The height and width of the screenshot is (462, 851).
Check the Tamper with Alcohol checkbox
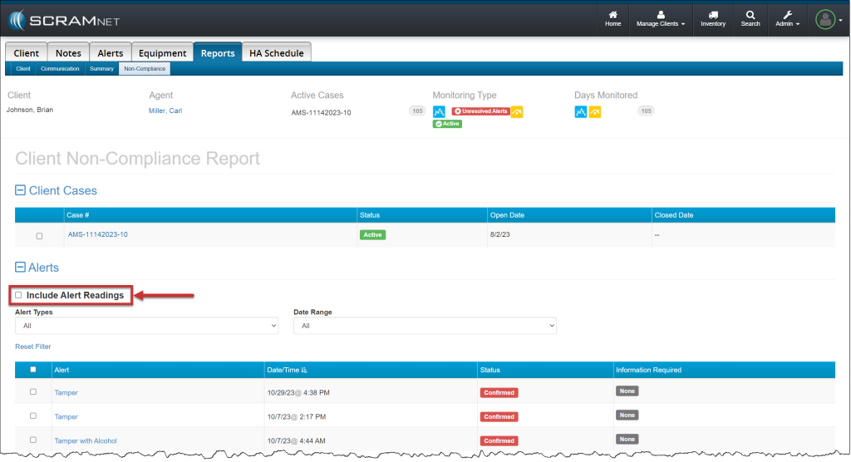pyautogui.click(x=33, y=440)
